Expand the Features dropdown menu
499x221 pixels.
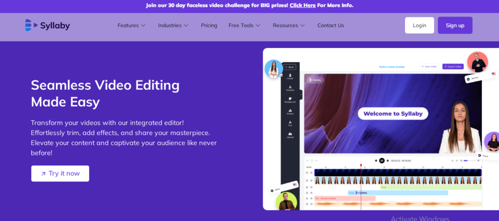(132, 25)
